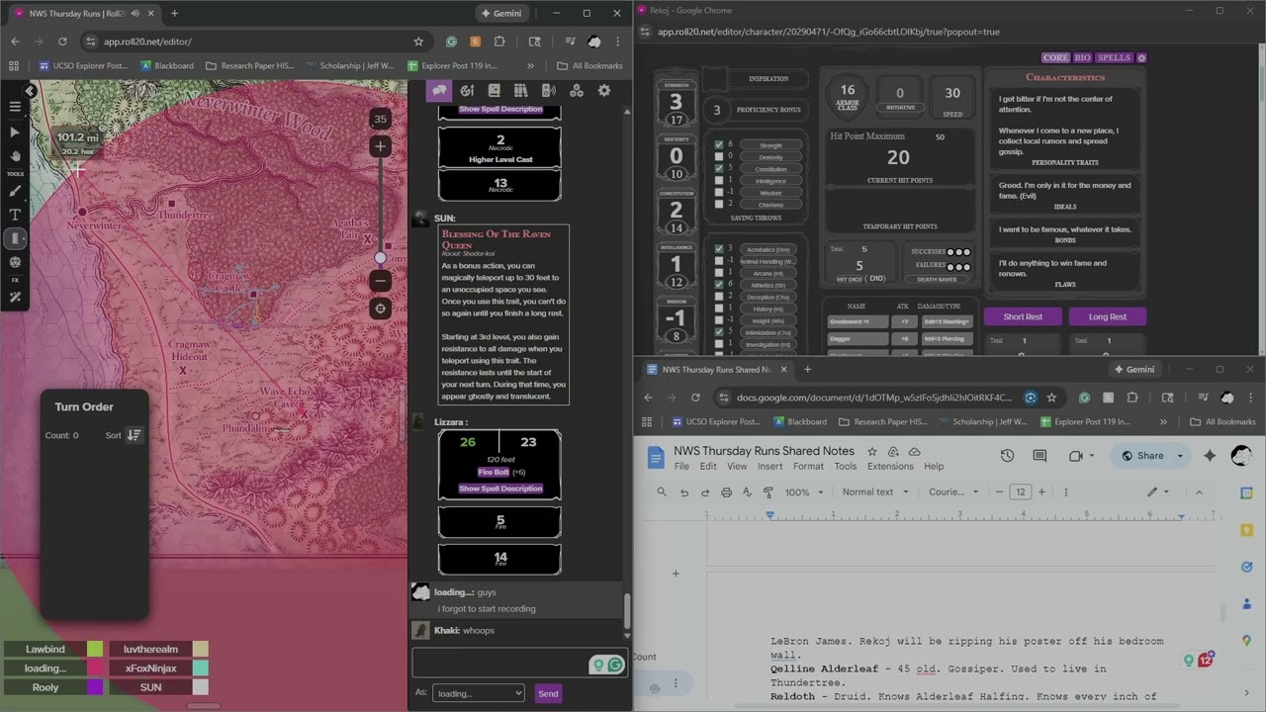This screenshot has height=712, width=1266.
Task: Star the NWS Thursday Runs document
Action: coord(871,451)
